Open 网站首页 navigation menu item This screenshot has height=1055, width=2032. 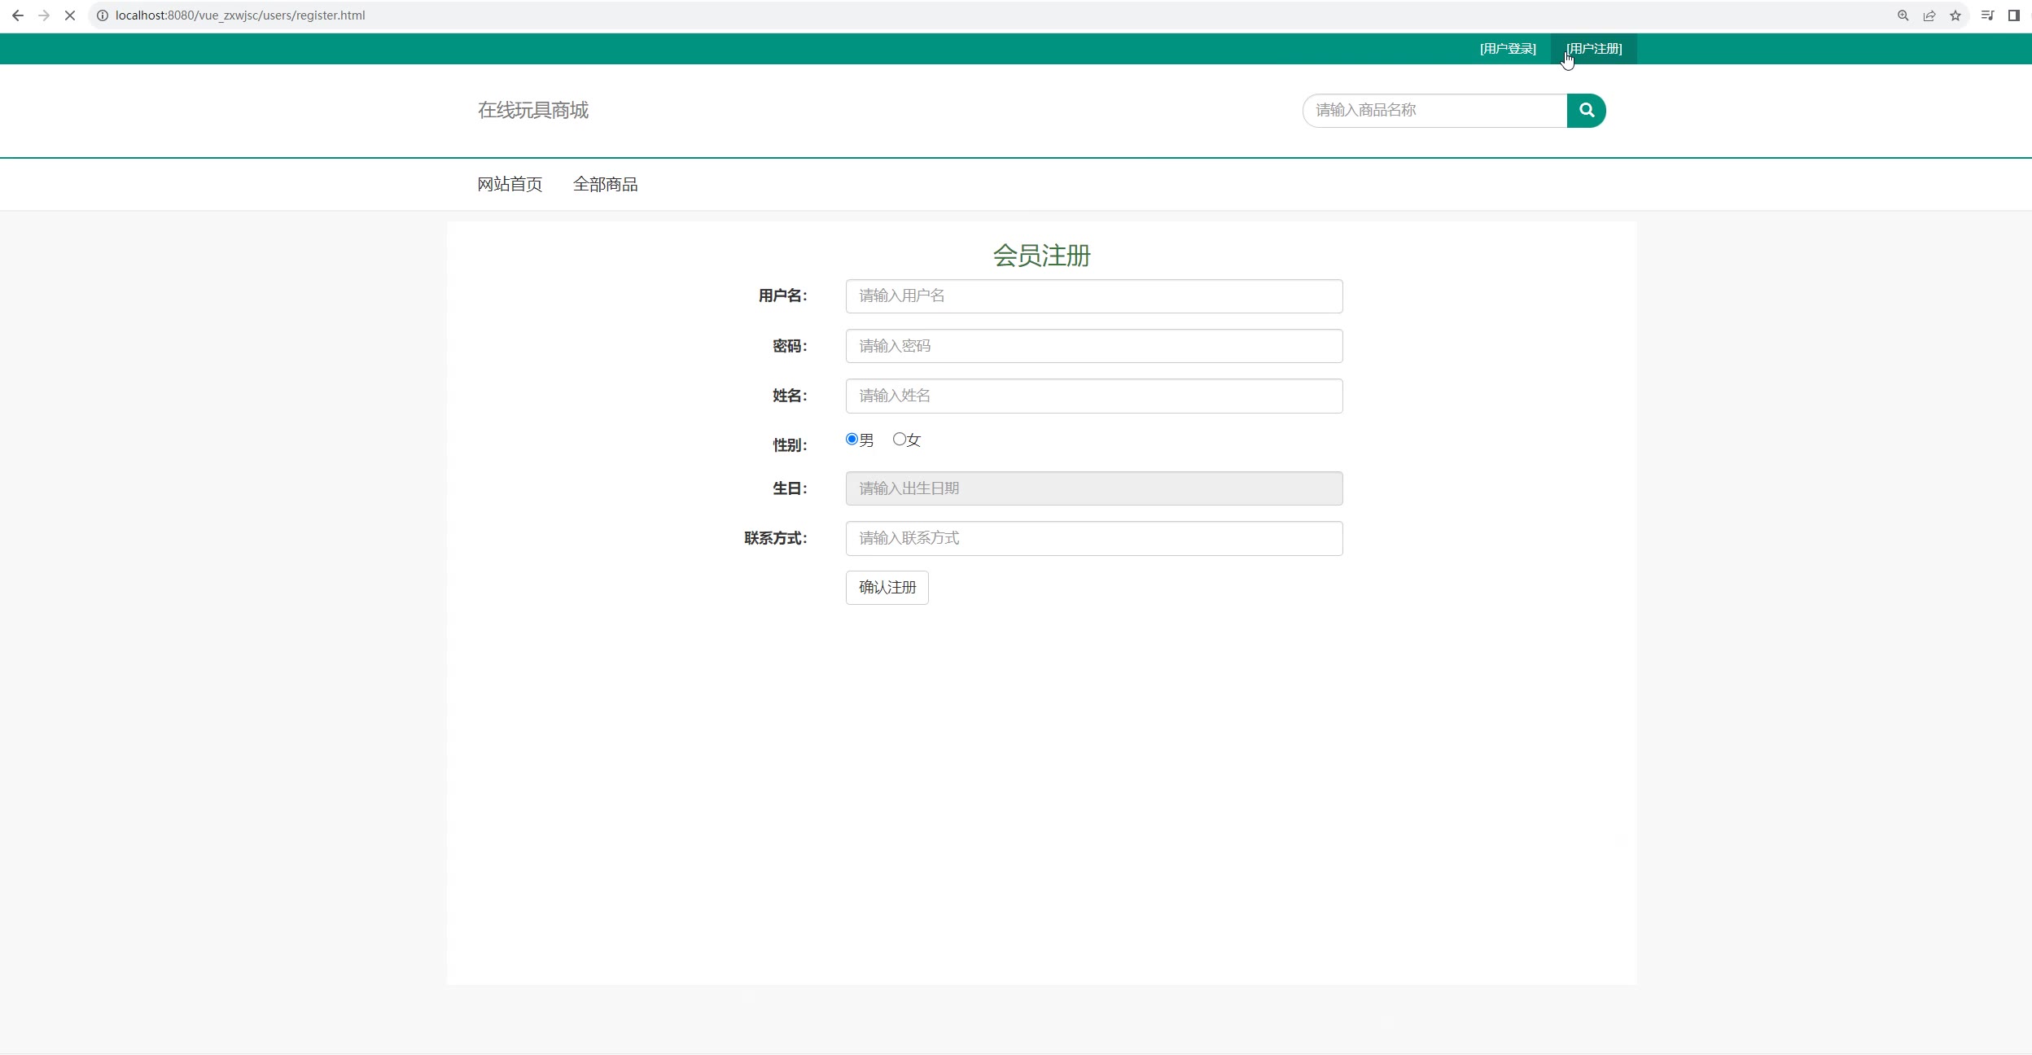click(x=510, y=185)
